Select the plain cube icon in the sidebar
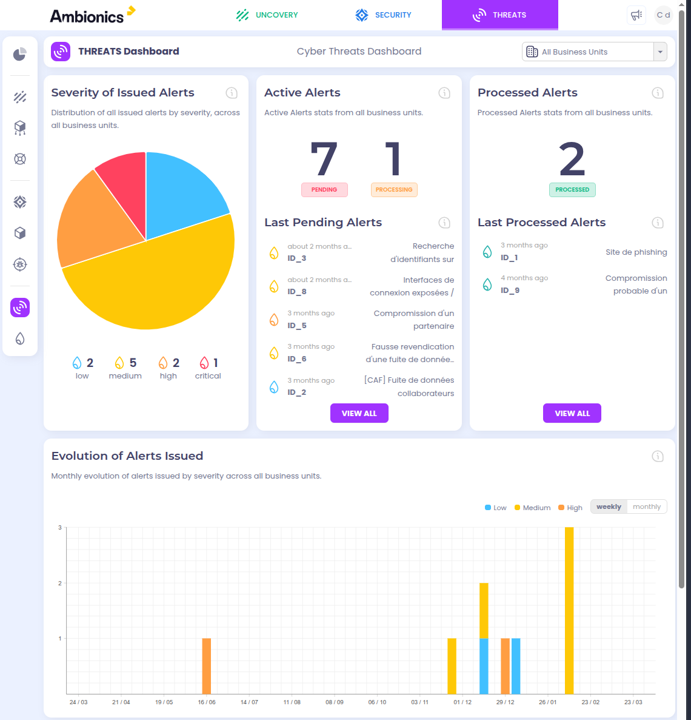The width and height of the screenshot is (691, 720). 19,233
